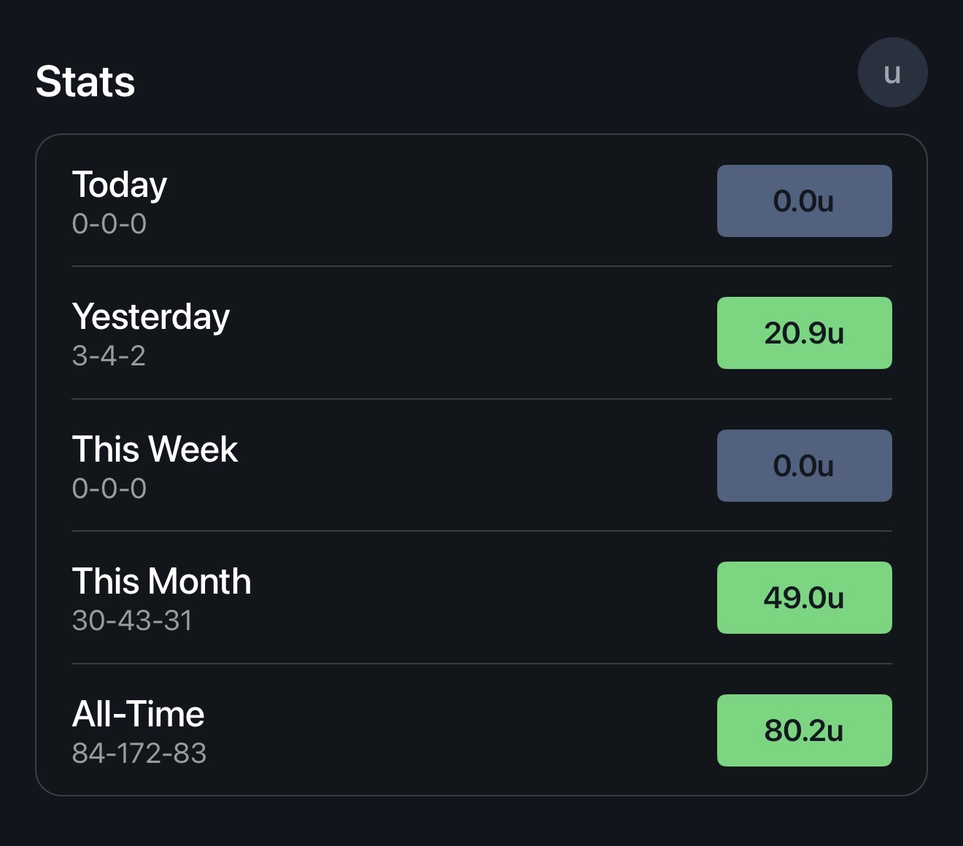Image resolution: width=963 pixels, height=846 pixels.
Task: Open the This Week label
Action: point(155,449)
